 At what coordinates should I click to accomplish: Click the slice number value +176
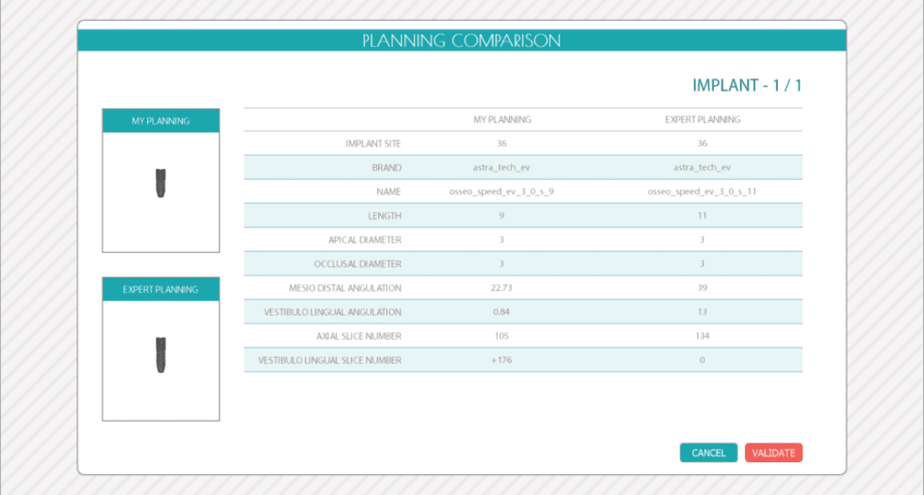(x=501, y=361)
